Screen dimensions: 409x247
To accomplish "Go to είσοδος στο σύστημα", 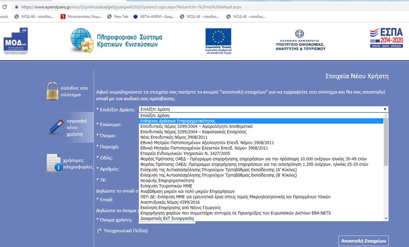I will [x=74, y=91].
